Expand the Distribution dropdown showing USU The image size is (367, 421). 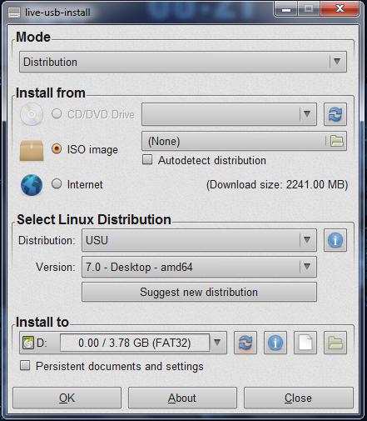[x=199, y=240]
